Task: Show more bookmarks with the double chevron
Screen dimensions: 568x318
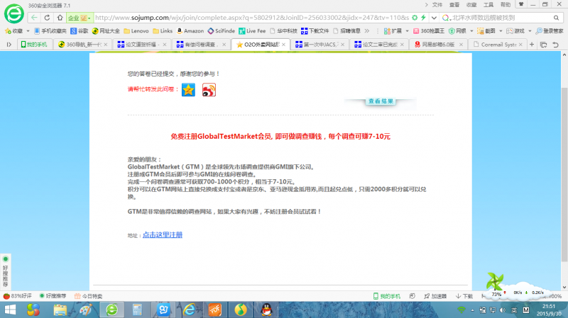Action: (367, 31)
